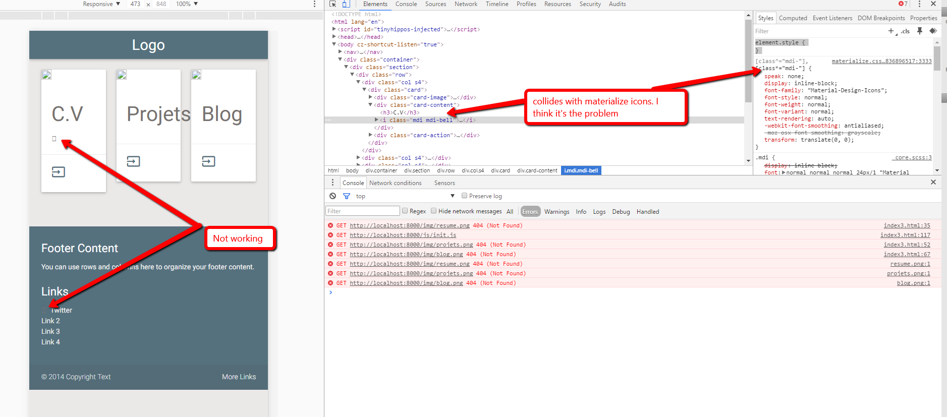The image size is (947, 417).
Task: Activate the inspect element picker
Action: 332,4
